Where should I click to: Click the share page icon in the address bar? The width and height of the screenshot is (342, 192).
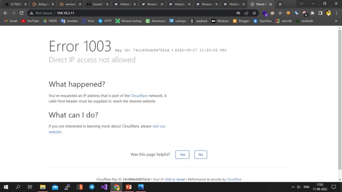(246, 13)
